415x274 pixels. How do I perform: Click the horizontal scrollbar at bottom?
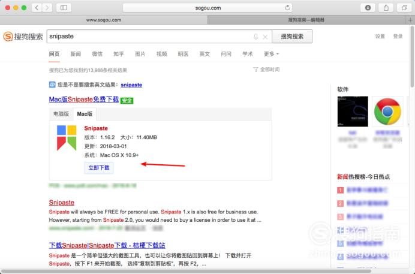click(187, 272)
